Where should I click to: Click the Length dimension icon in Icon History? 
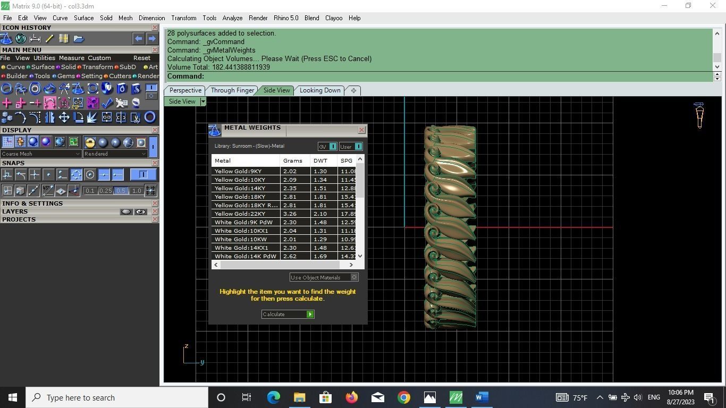pyautogui.click(x=35, y=38)
